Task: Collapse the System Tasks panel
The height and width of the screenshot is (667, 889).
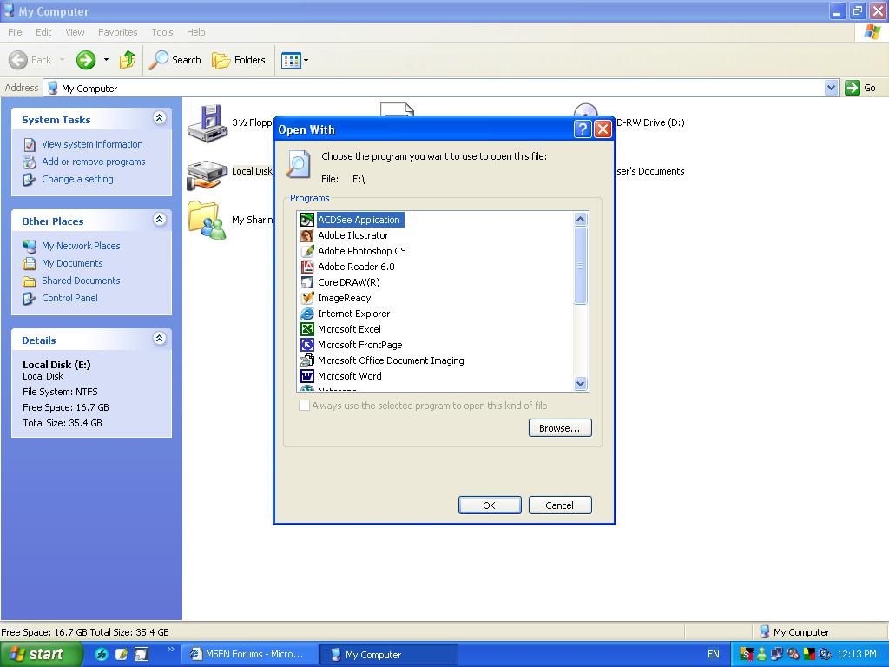Action: pyautogui.click(x=160, y=118)
